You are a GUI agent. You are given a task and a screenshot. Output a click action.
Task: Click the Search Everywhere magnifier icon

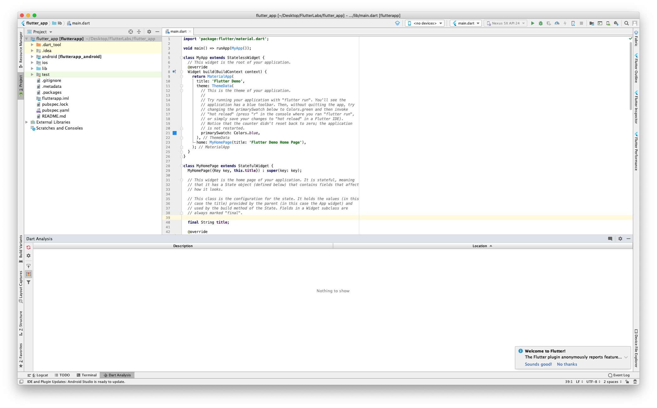pyautogui.click(x=626, y=23)
